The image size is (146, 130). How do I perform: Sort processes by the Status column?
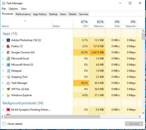click(62, 24)
